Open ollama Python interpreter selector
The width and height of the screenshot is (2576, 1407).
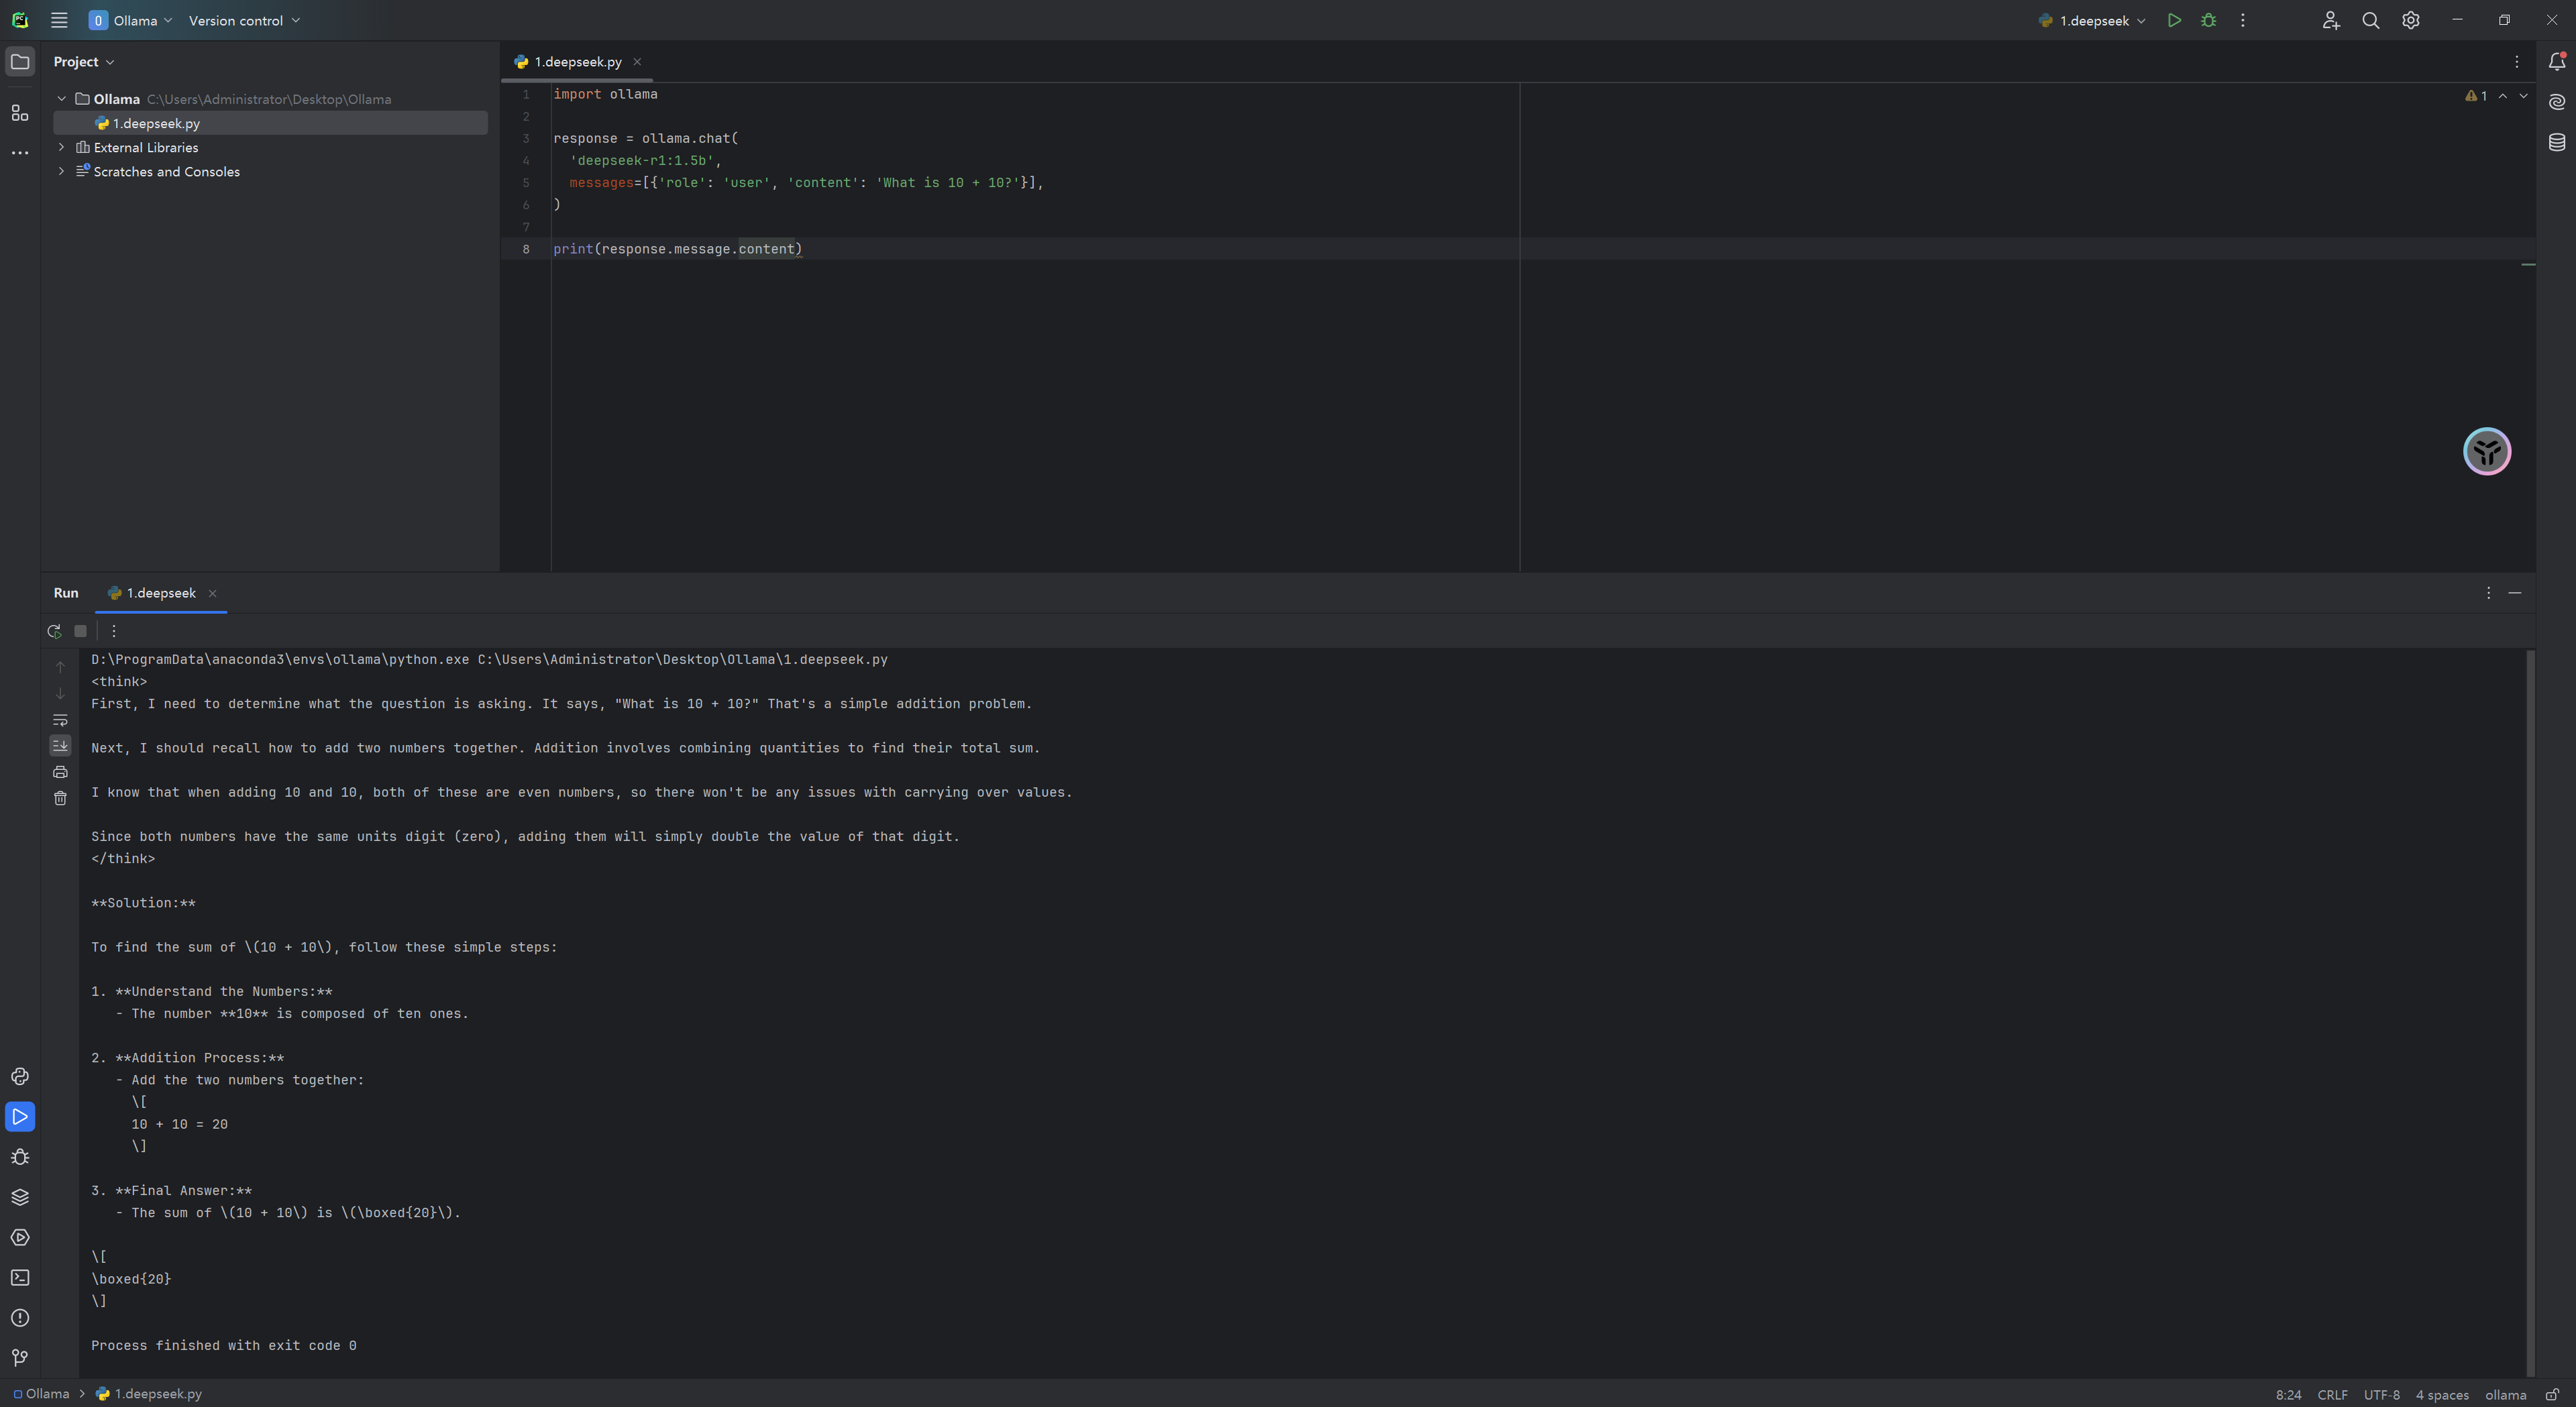[2505, 1394]
